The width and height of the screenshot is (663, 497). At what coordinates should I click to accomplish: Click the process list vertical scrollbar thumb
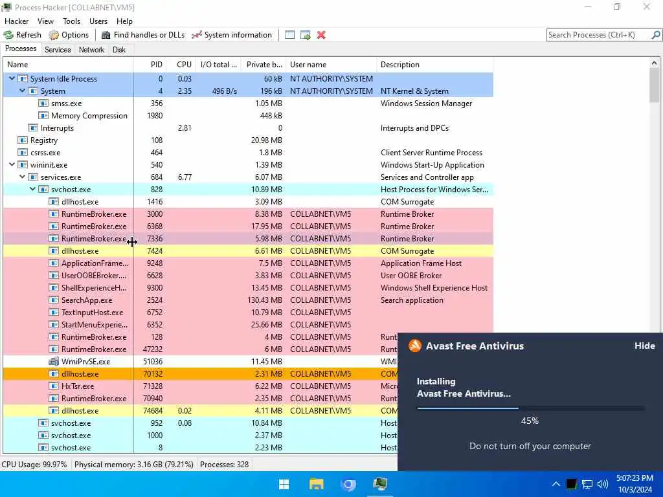click(x=654, y=85)
